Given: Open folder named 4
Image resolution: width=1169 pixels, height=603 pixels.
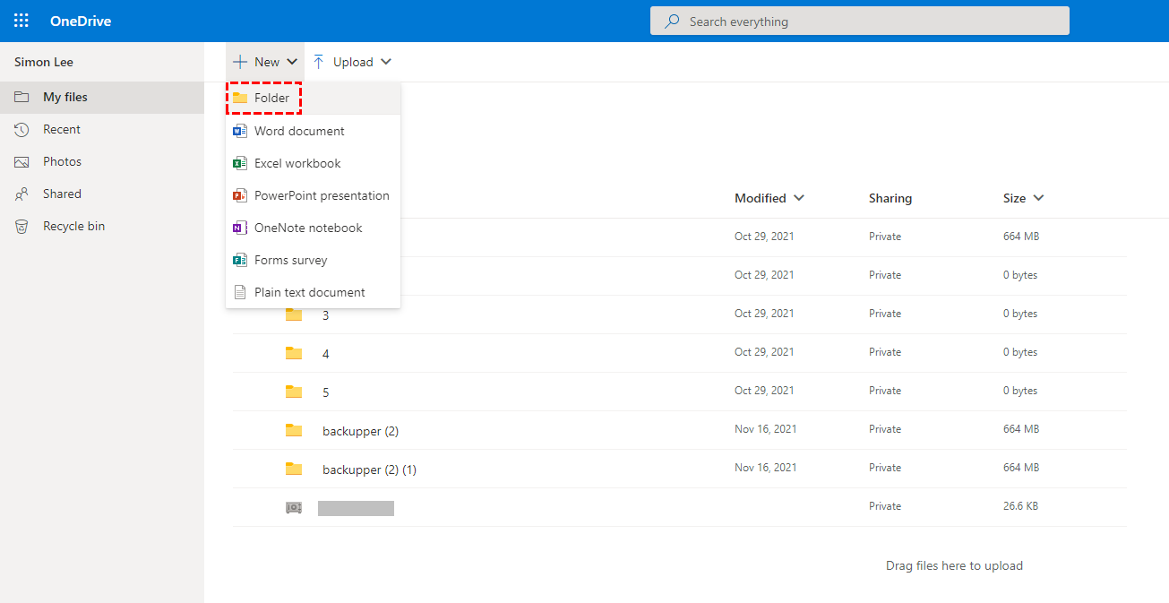Looking at the screenshot, I should pos(325,354).
